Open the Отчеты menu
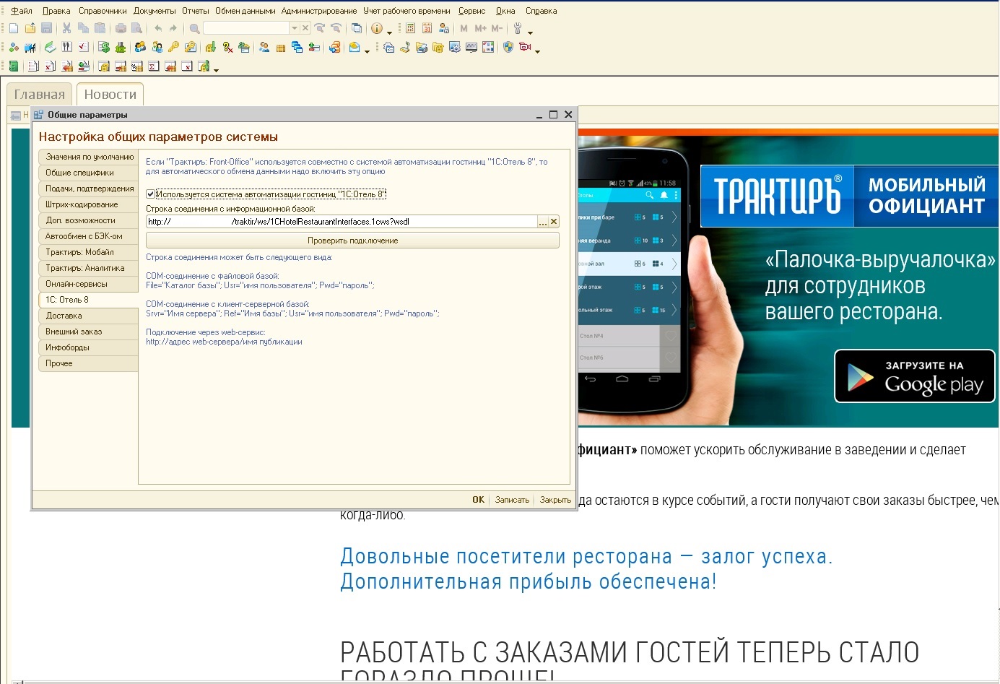The height and width of the screenshot is (684, 1000). point(196,11)
